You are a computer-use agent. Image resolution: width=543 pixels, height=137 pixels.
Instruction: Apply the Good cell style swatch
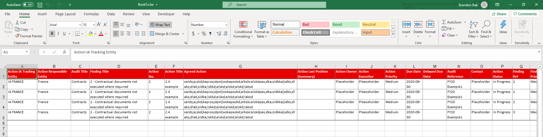(x=345, y=25)
